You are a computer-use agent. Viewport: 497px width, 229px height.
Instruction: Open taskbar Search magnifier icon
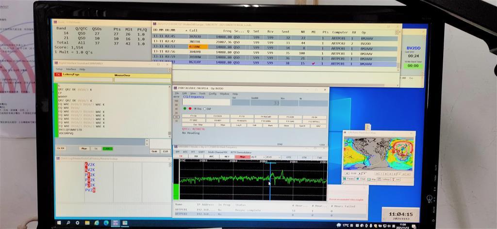pos(68,223)
